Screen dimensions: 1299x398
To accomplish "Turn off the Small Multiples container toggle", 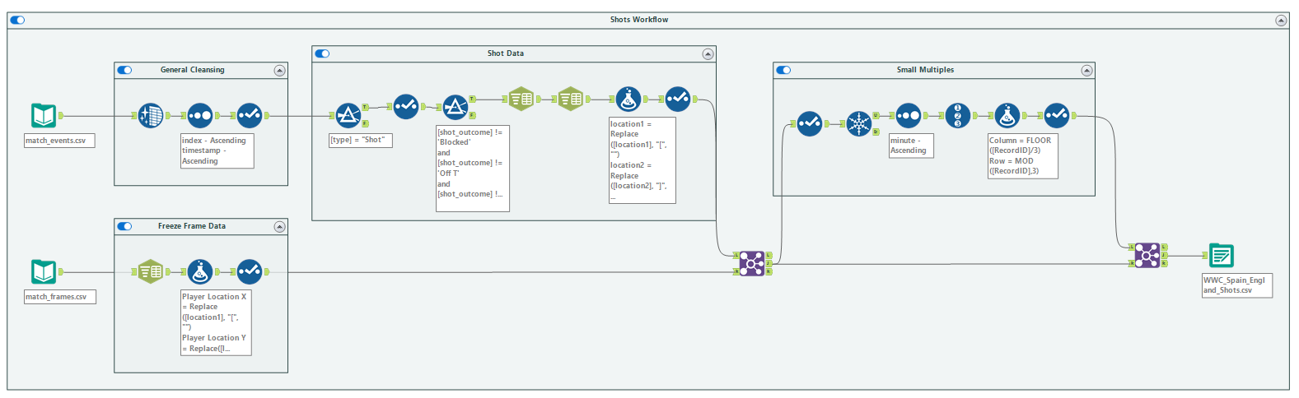I will click(783, 70).
